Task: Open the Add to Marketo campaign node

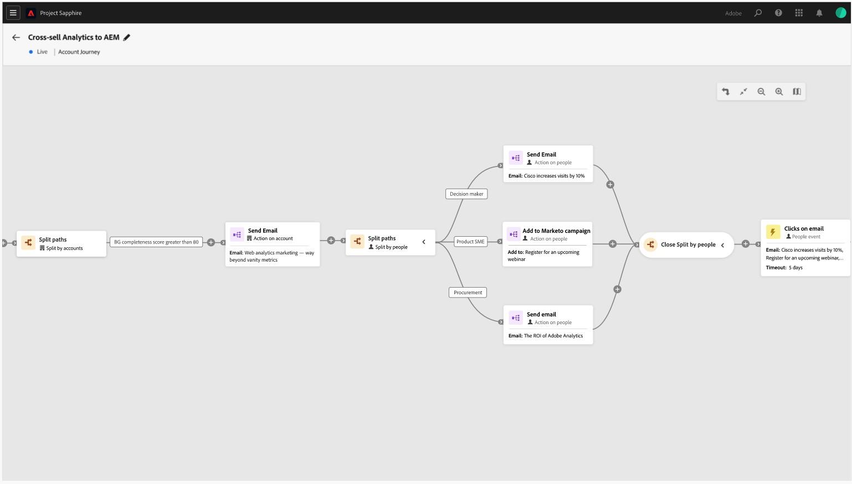Action: [x=547, y=244]
